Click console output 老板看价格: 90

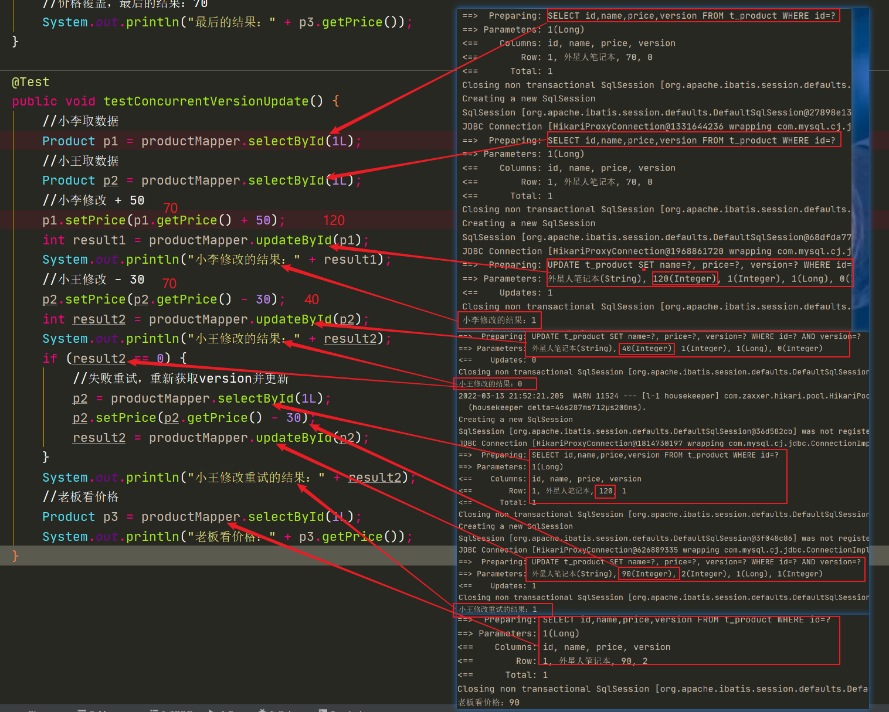pos(488,702)
